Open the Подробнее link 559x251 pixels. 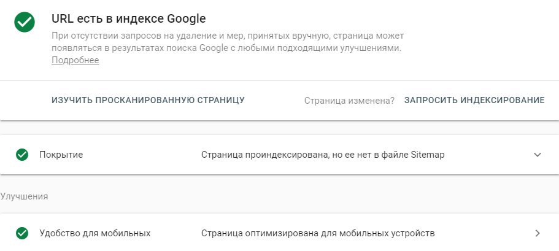75,60
